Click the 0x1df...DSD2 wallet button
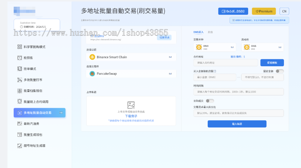This screenshot has height=168, width=301. 233,11
